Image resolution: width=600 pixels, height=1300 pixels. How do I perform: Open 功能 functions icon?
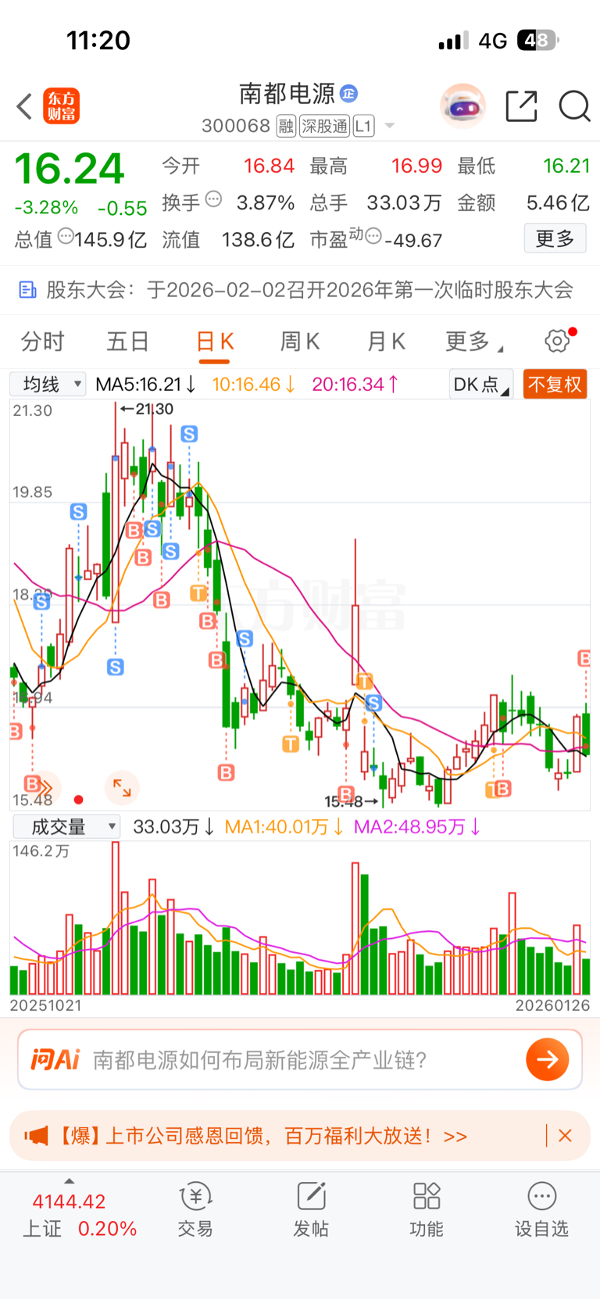[x=427, y=1209]
